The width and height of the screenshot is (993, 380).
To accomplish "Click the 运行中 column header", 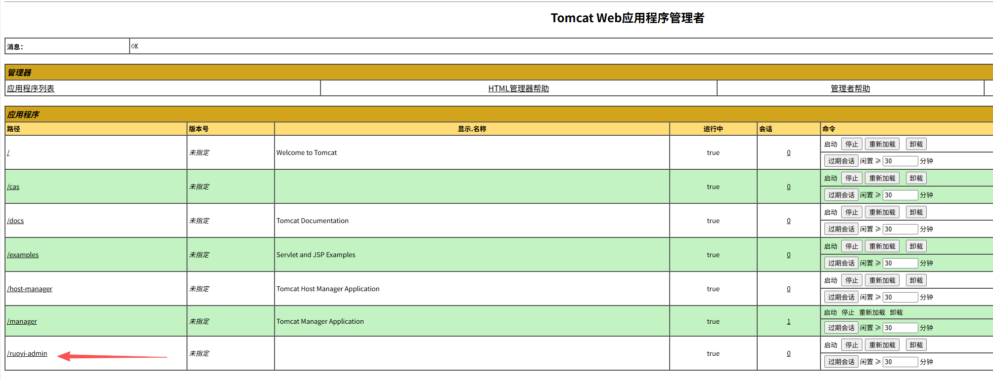I will coord(713,129).
